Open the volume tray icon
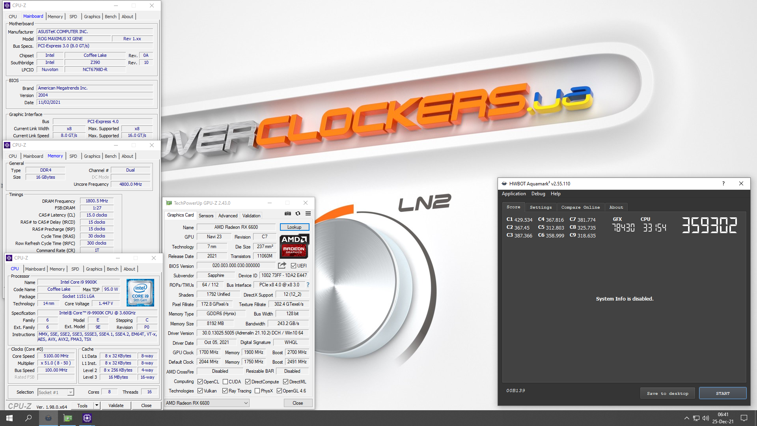Image resolution: width=757 pixels, height=426 pixels. [x=706, y=418]
